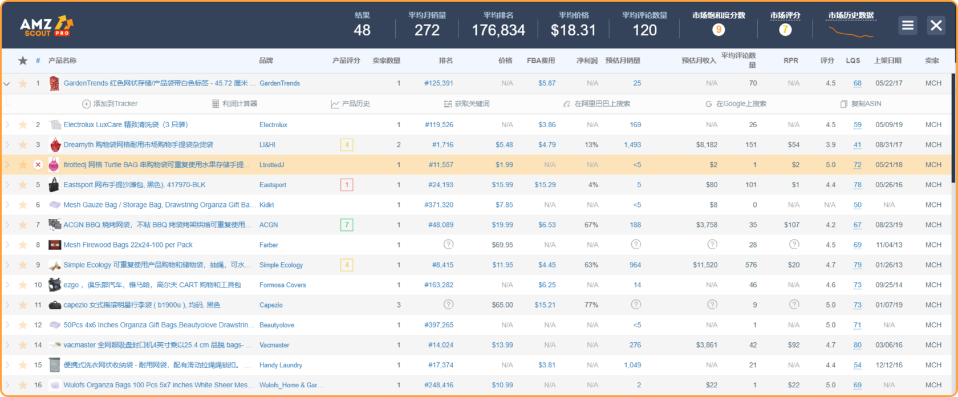Image resolution: width=958 pixels, height=397 pixels.
Task: Toggle favorite star for Mesh Gauze Bag
Action: (23, 205)
